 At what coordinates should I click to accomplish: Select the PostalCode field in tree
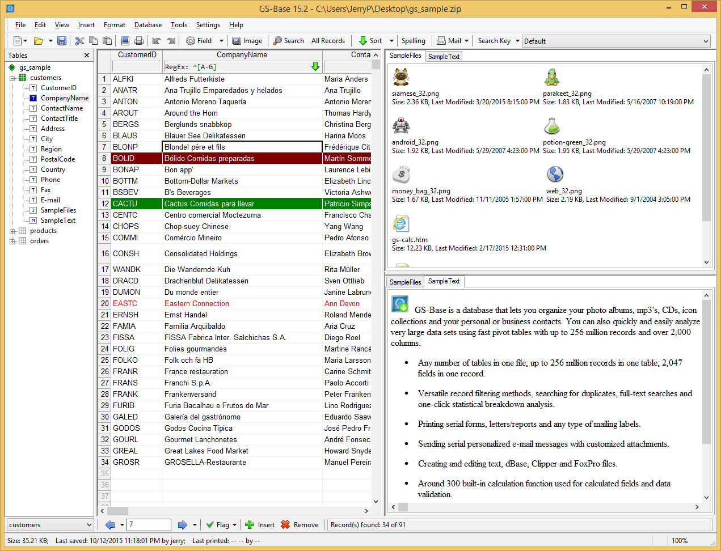coord(58,159)
